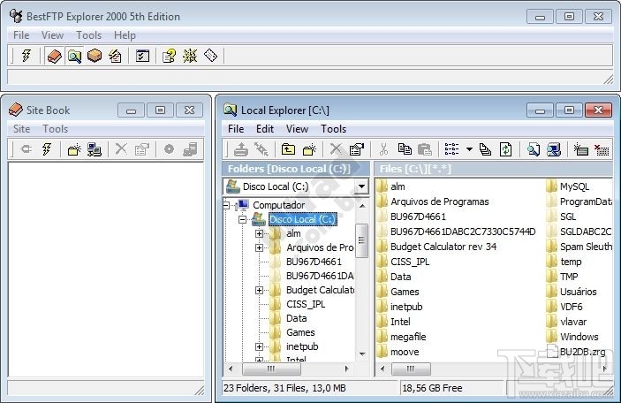This screenshot has height=403, width=621.
Task: Click the scissors cut icon
Action: (383, 149)
